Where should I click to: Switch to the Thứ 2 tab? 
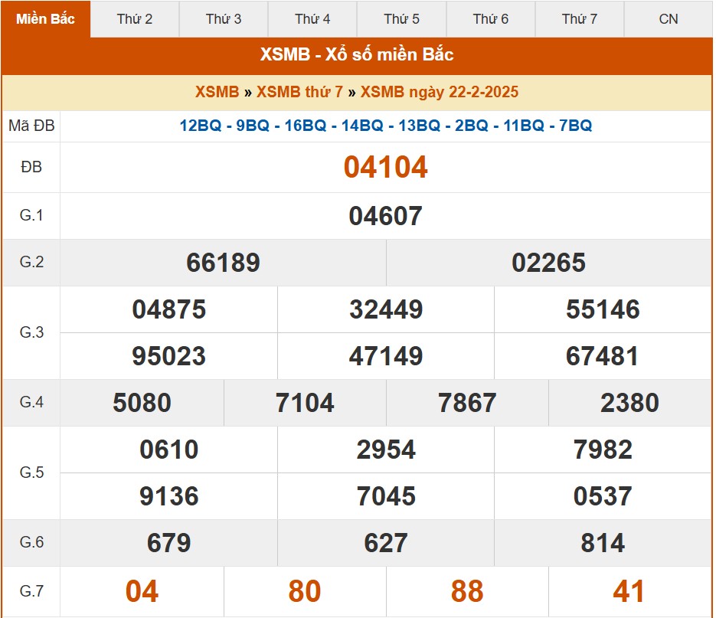click(135, 19)
